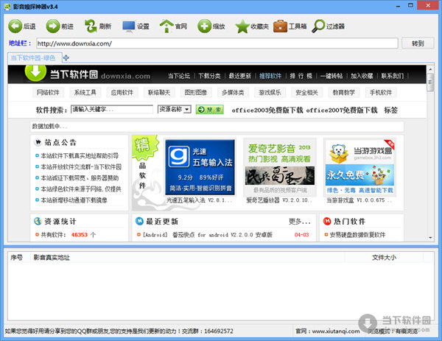
Task: Open 光速五笔输入法 banner thumbnail
Action: (200, 167)
